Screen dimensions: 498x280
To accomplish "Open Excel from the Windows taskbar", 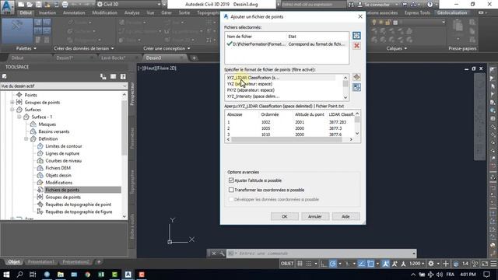I will pyautogui.click(x=101, y=275).
